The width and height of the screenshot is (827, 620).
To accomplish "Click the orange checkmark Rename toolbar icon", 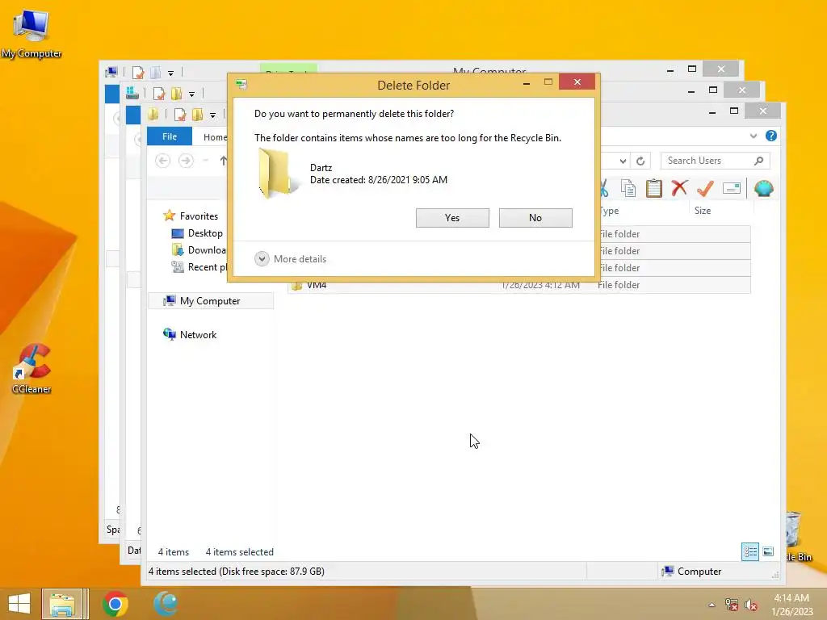I will coord(705,187).
